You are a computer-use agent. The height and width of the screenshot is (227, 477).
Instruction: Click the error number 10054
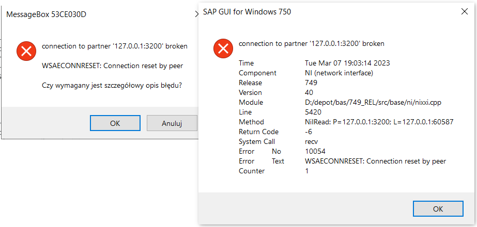[x=316, y=152]
